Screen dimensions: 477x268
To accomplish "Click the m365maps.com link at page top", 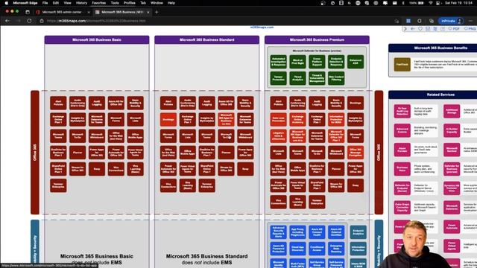I will click(262, 28).
